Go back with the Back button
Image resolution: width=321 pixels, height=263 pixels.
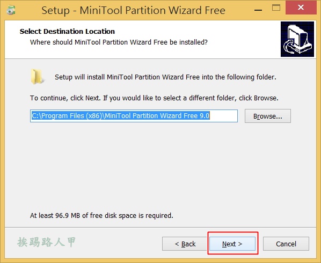[x=185, y=244]
